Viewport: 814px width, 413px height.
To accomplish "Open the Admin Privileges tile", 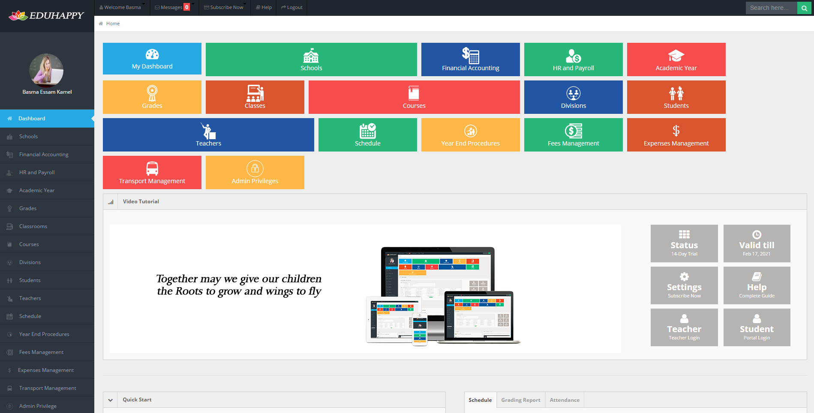I will coord(255,172).
